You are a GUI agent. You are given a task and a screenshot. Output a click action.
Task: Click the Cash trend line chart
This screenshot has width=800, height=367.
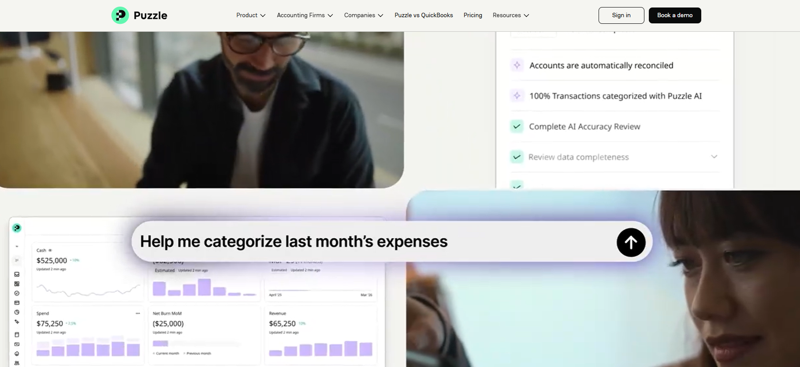point(88,290)
